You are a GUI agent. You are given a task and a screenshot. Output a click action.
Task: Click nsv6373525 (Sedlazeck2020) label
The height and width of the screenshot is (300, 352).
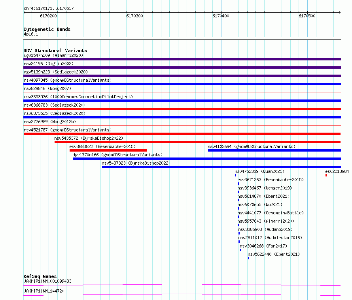(55, 113)
